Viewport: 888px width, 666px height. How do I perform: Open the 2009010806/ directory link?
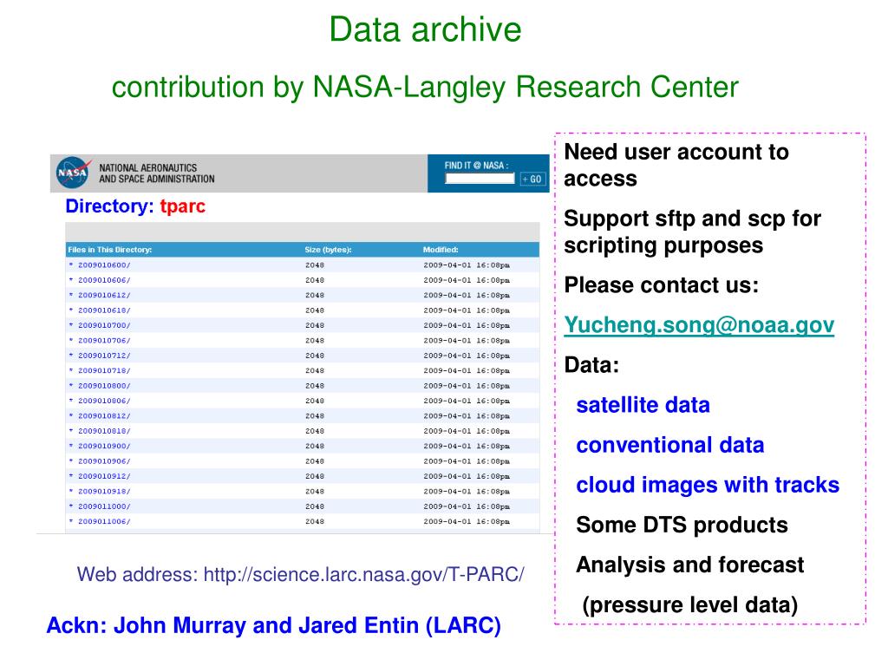pyautogui.click(x=104, y=401)
